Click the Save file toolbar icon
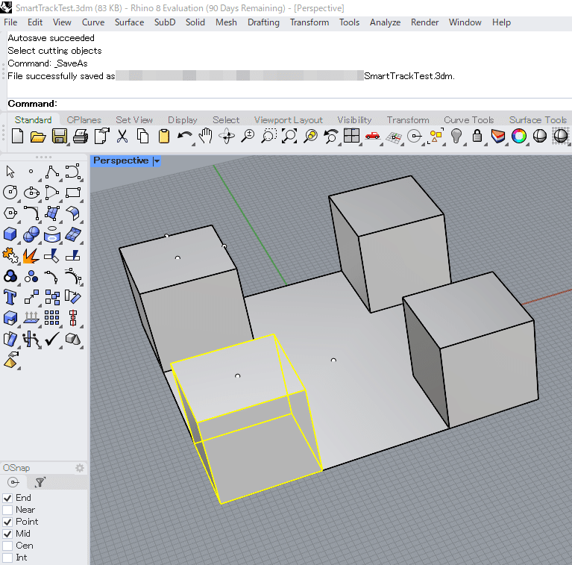 tap(59, 136)
